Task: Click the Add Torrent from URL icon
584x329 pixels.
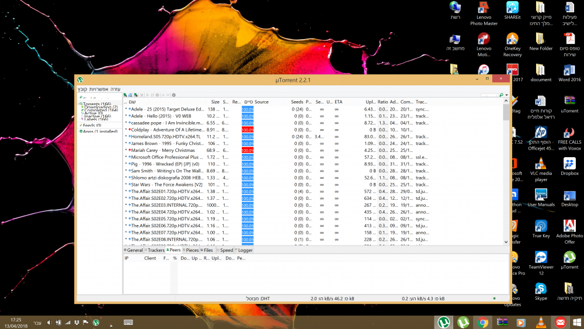Action: [130, 95]
